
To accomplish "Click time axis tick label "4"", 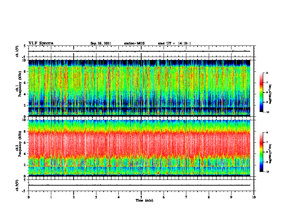I will [119, 197].
